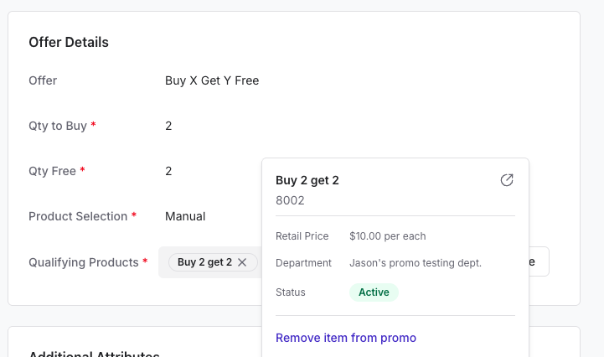Viewport: 604px width, 357px height.
Task: Click Jason's promo testing dept. text
Action: click(x=416, y=263)
